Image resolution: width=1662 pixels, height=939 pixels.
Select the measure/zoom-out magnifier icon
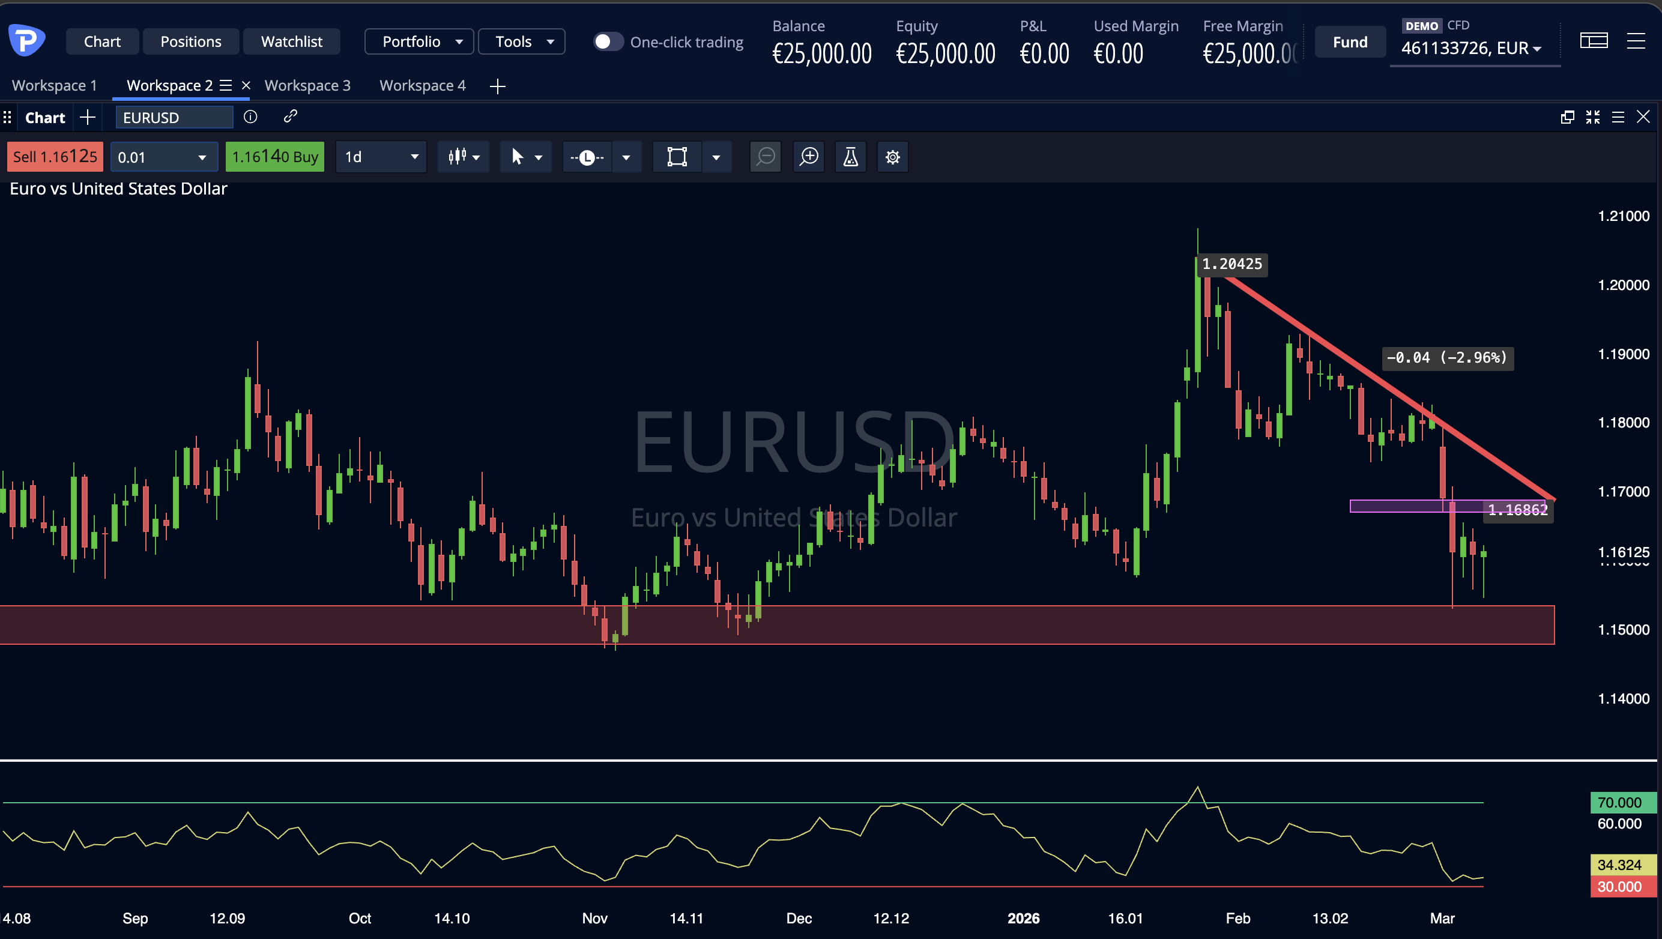765,157
